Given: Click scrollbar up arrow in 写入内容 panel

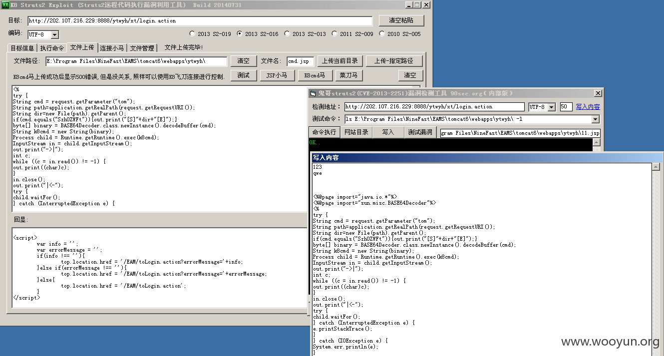Looking at the screenshot, I should coord(657,167).
